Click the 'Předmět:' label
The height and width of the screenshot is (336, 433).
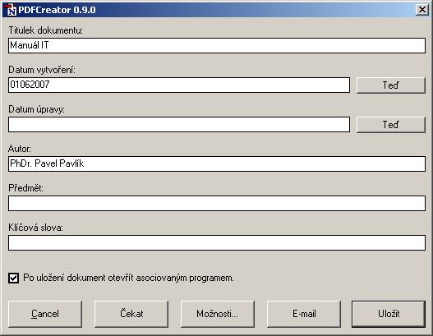[x=26, y=188]
